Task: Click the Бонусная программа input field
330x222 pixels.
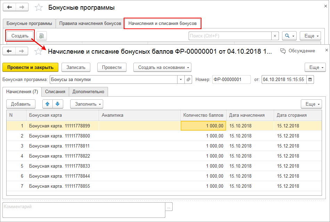Action: pos(114,80)
